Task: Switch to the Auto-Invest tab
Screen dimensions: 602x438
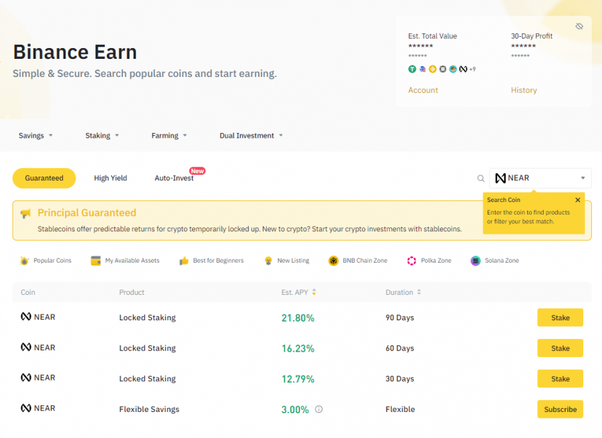Action: click(x=174, y=178)
